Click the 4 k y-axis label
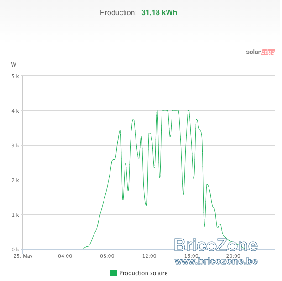The image size is (282, 281). click(16, 111)
